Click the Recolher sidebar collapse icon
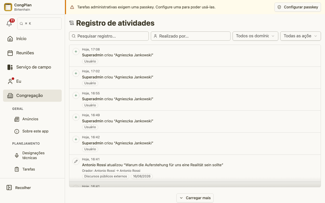Viewport: 325px width, 203px height. tap(9, 188)
